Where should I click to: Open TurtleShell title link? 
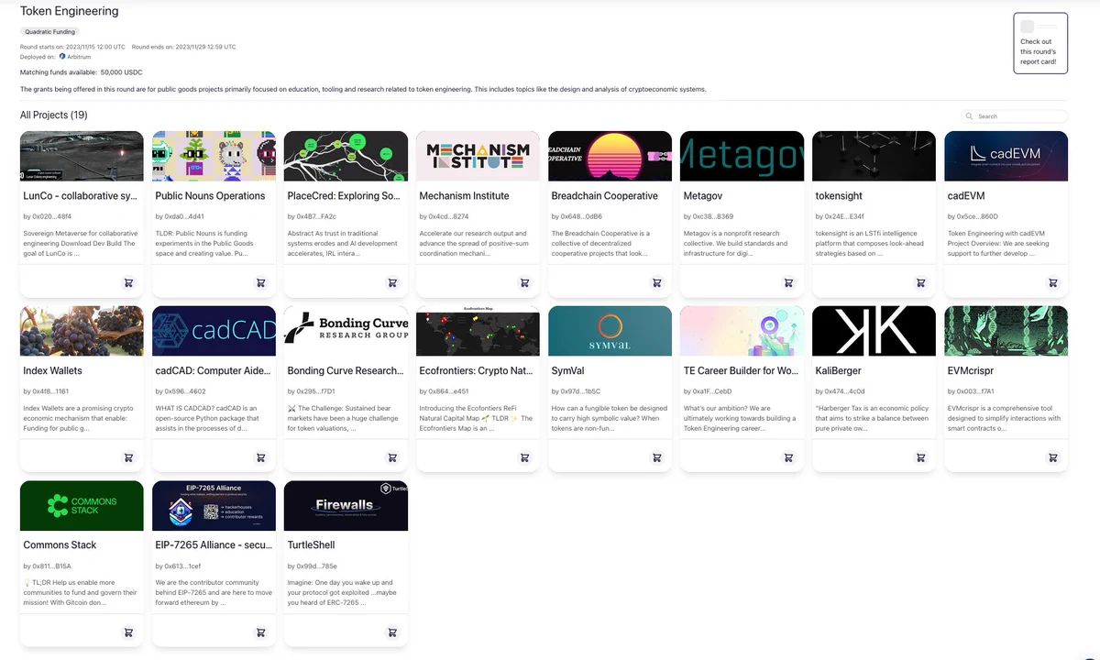(x=311, y=545)
